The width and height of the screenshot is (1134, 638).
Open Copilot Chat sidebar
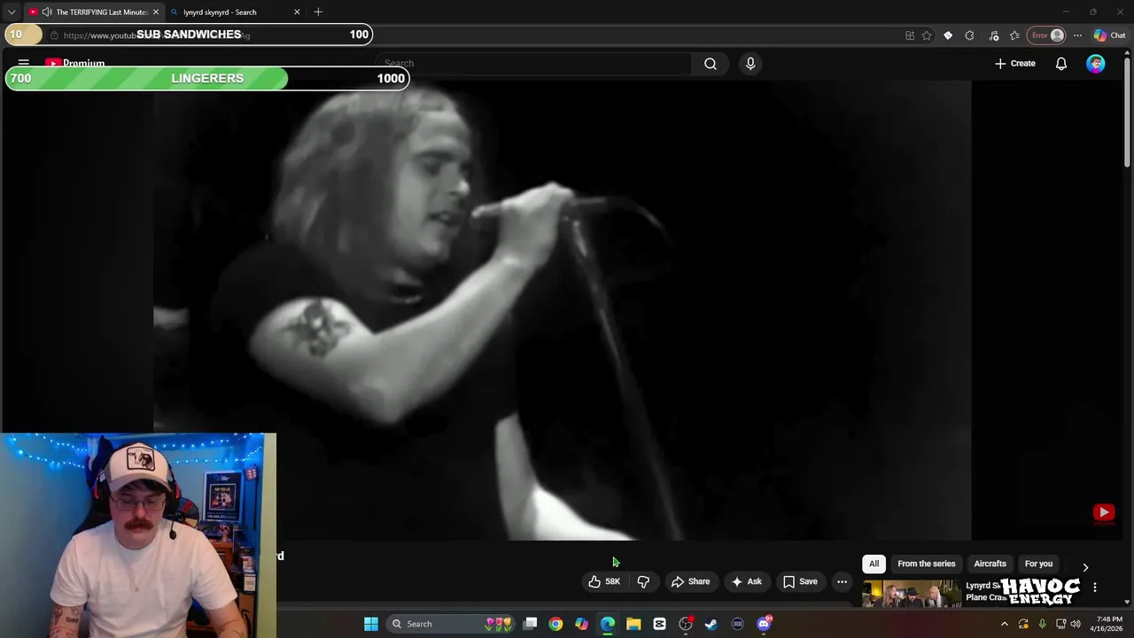click(x=1109, y=35)
